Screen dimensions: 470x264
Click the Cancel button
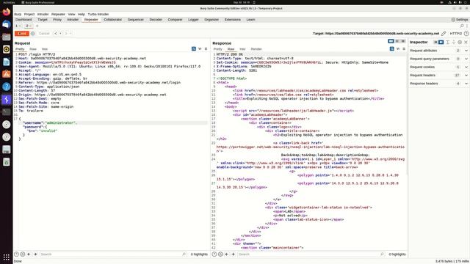(x=44, y=34)
